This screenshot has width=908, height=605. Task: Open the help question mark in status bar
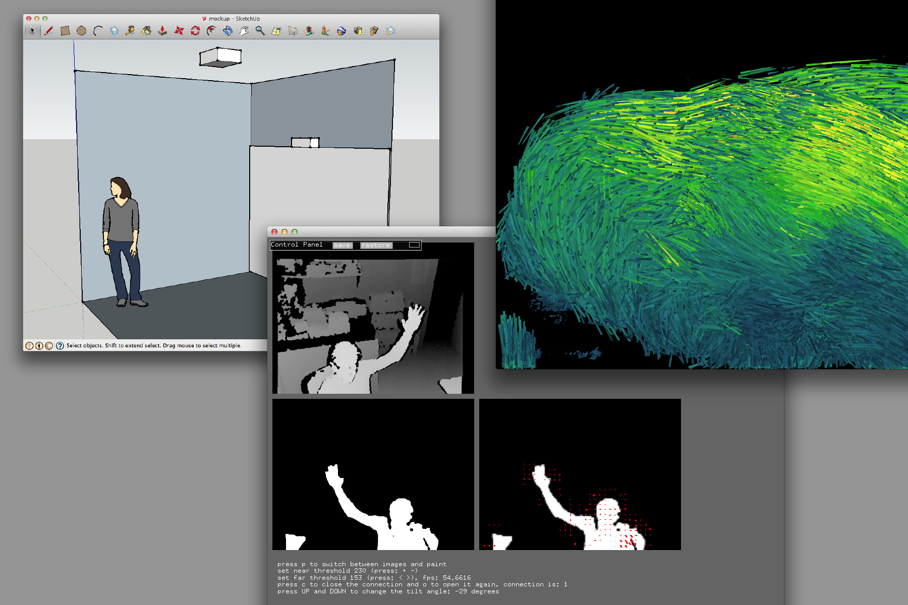coord(60,345)
